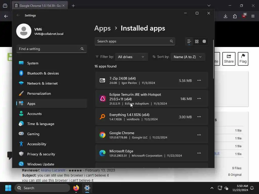
Task: Click magnifier icon in Search apps field
Action: point(171,41)
